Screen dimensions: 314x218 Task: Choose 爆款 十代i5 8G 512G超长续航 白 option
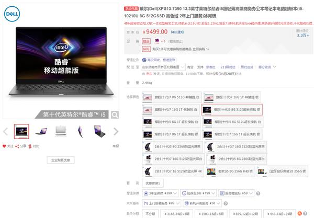tap(233, 122)
